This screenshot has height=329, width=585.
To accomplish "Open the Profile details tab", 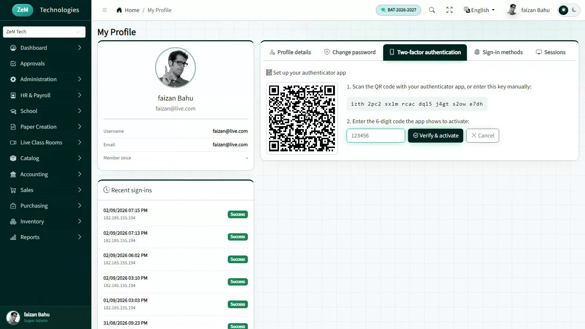I will pos(290,52).
